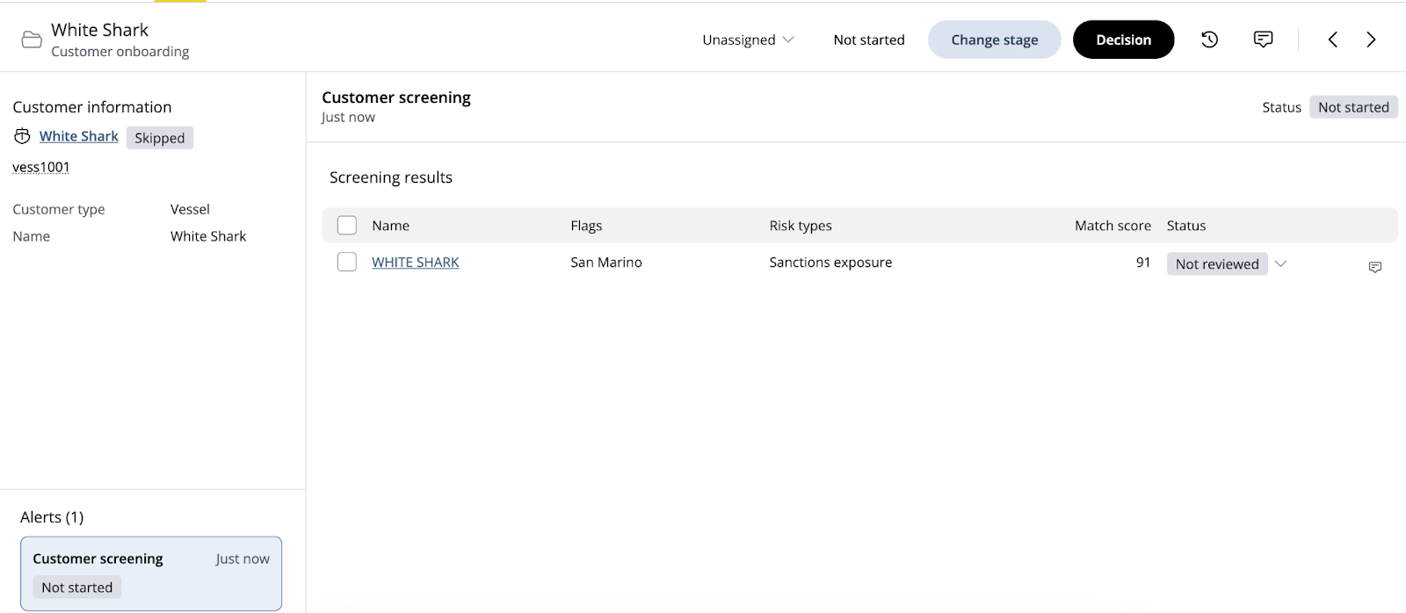Go to the previous case arrow
This screenshot has height=613, width=1406.
[x=1332, y=40]
